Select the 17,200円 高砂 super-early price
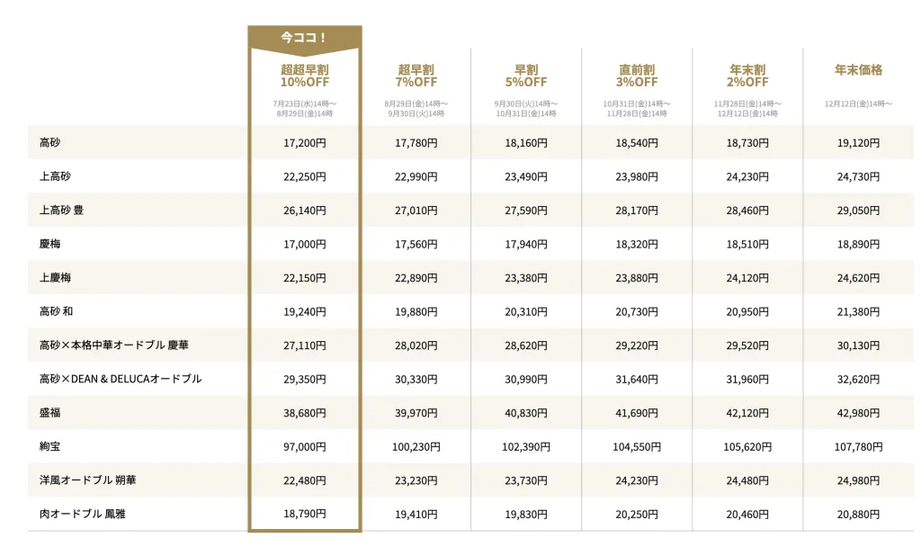Screen dimensions: 921x538 click(304, 143)
